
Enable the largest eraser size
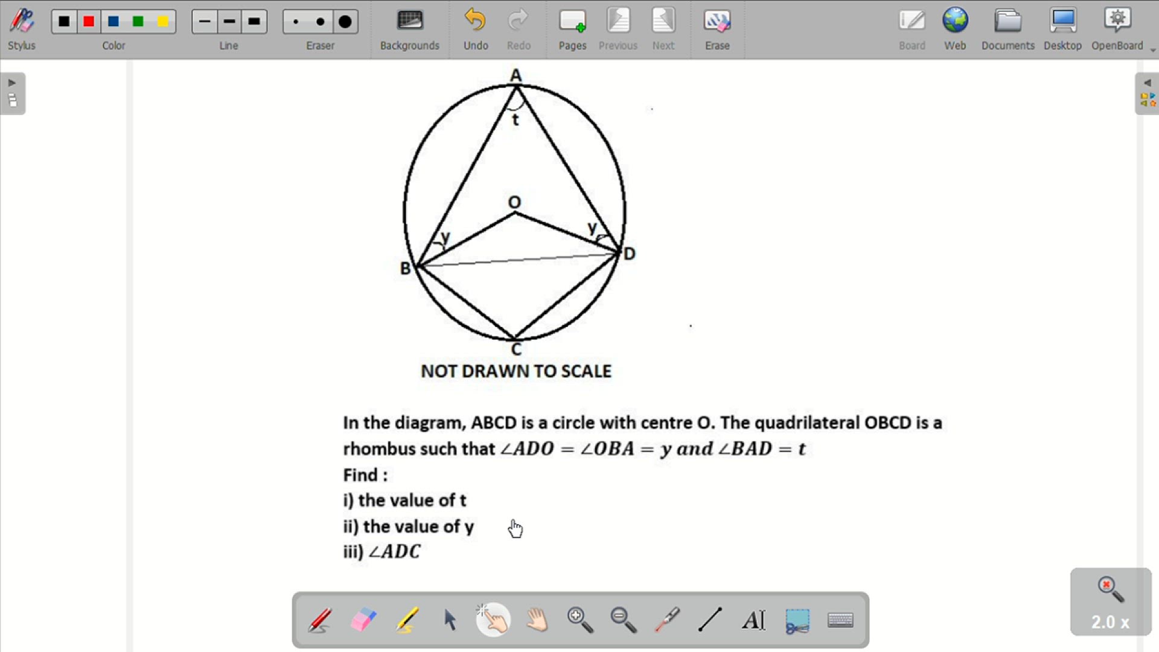345,22
